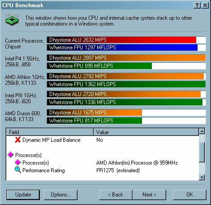The height and width of the screenshot is (205, 211).
Task: Click the scroll up arrow in the list
Action: 202,131
